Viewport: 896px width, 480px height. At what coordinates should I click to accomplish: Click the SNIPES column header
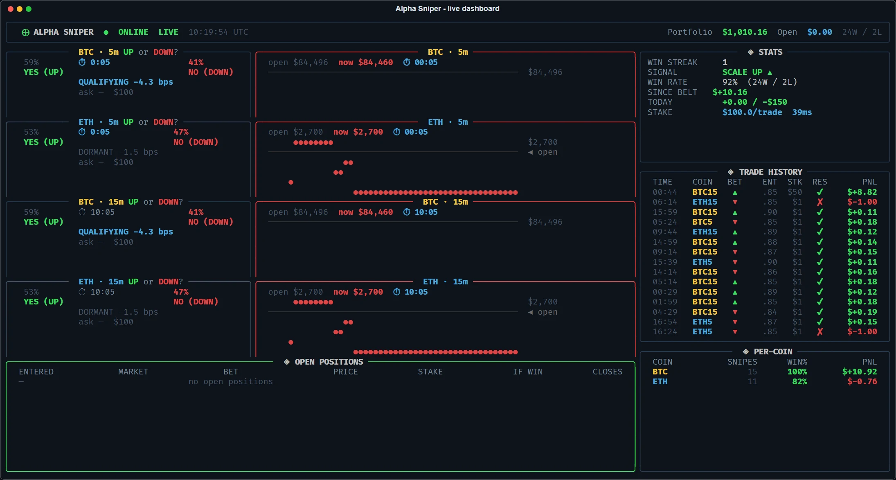point(742,362)
